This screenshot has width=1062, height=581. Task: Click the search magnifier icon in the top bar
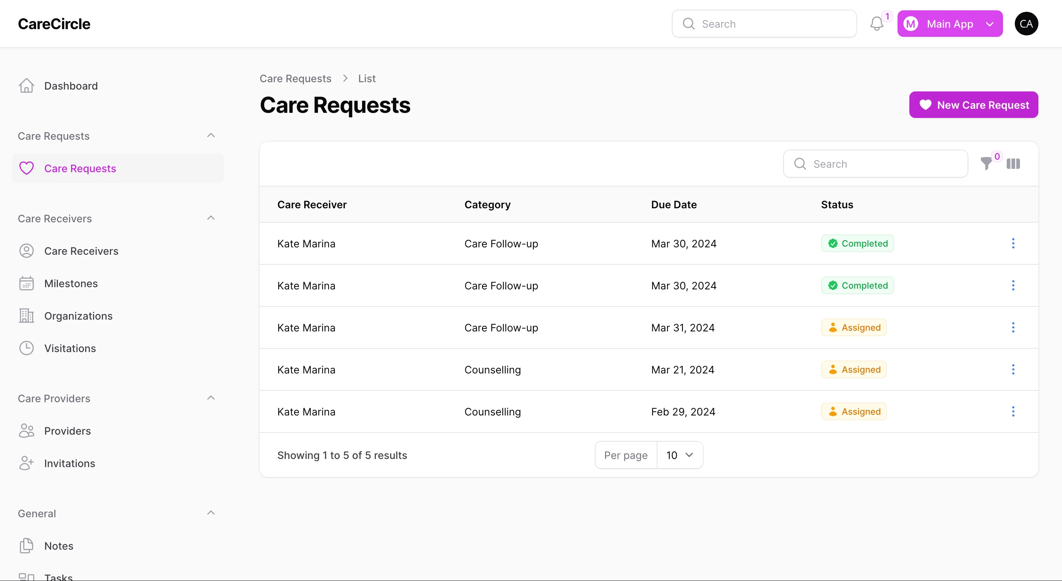[688, 24]
